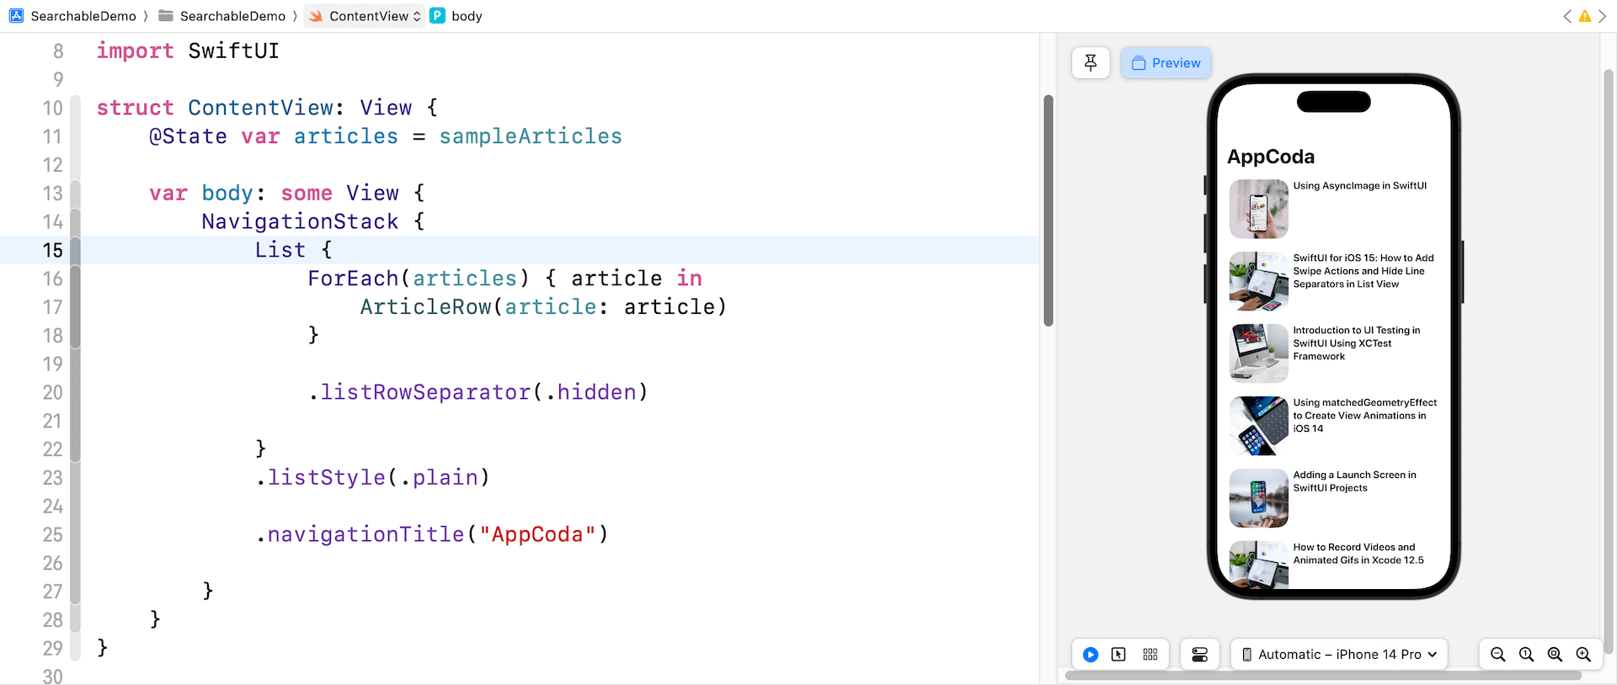Switch to selectable preview mode
This screenshot has height=685, width=1617.
coord(1118,655)
